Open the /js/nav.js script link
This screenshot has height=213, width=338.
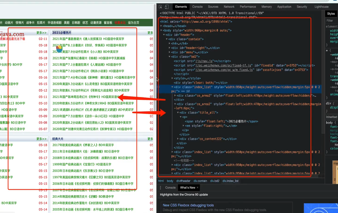click(x=204, y=61)
